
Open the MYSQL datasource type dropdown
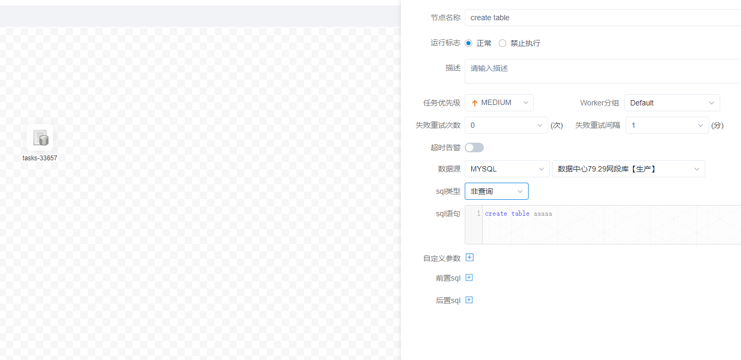tap(507, 169)
